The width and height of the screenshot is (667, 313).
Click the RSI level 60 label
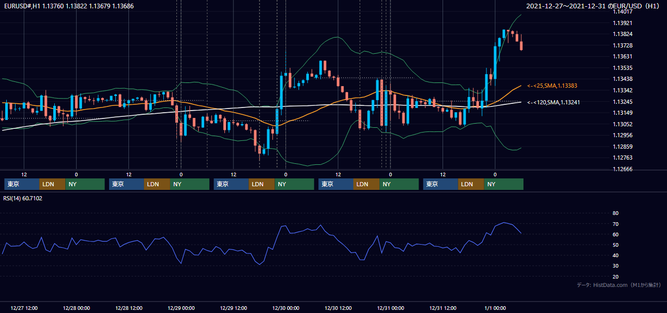pos(615,234)
